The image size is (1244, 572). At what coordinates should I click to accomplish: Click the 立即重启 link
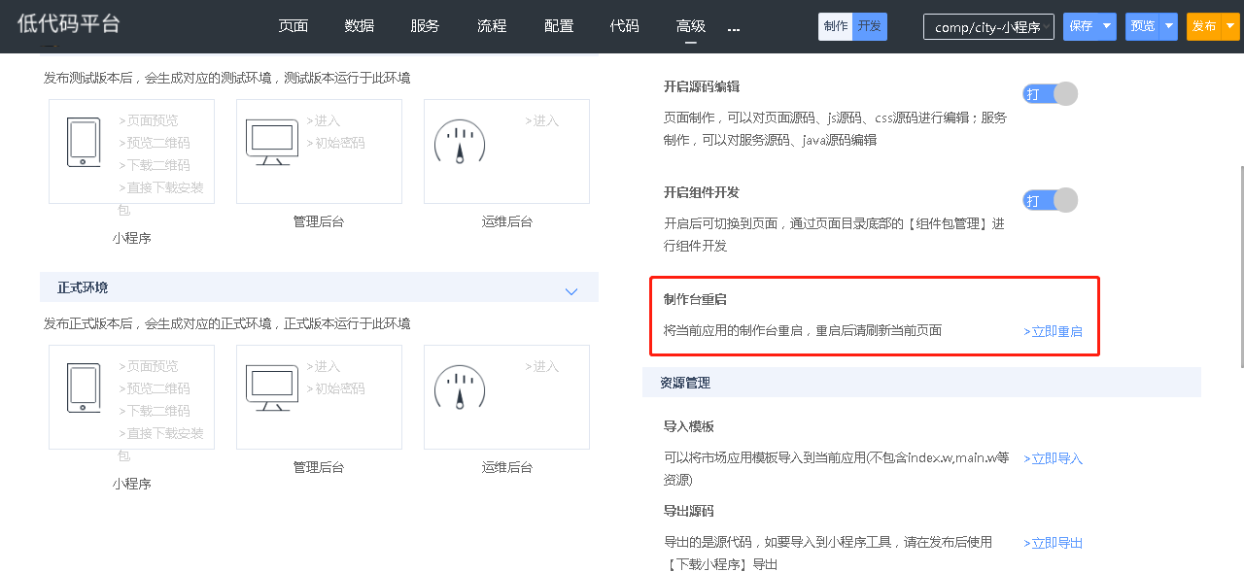tap(1054, 332)
